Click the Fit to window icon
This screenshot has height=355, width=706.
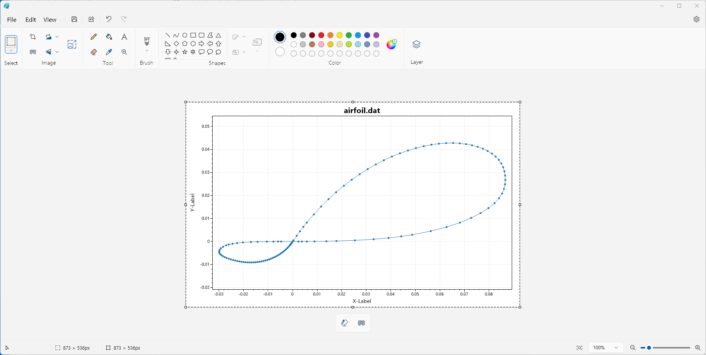click(579, 348)
